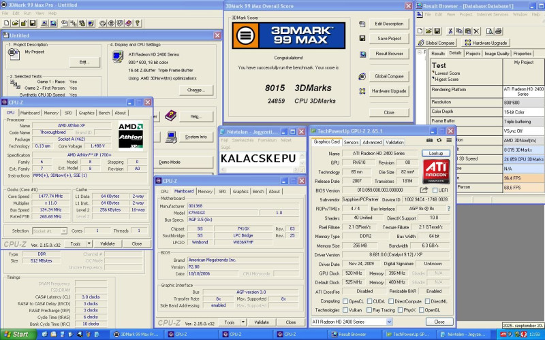Toggle the CUDA checkbox
The image size is (545, 340).
[370, 301]
